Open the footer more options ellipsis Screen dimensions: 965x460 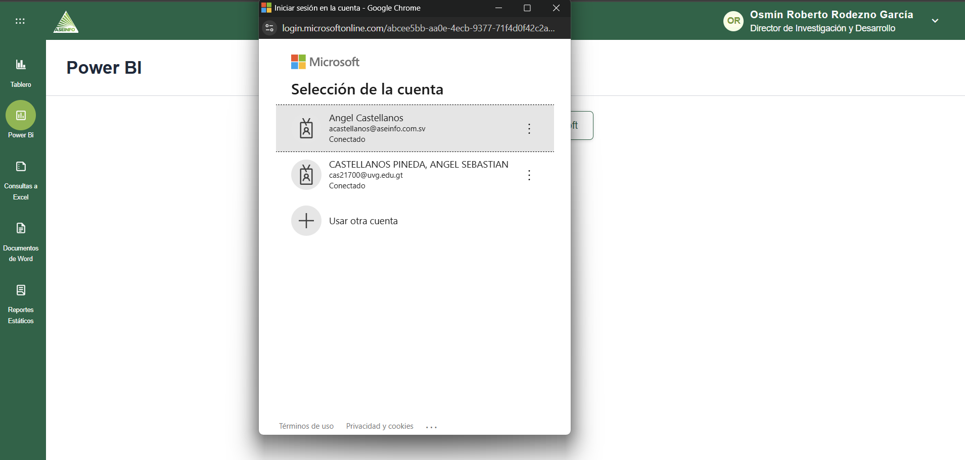point(431,427)
